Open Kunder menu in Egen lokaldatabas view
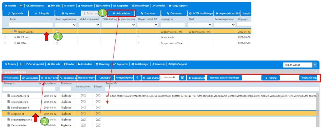 69,64
